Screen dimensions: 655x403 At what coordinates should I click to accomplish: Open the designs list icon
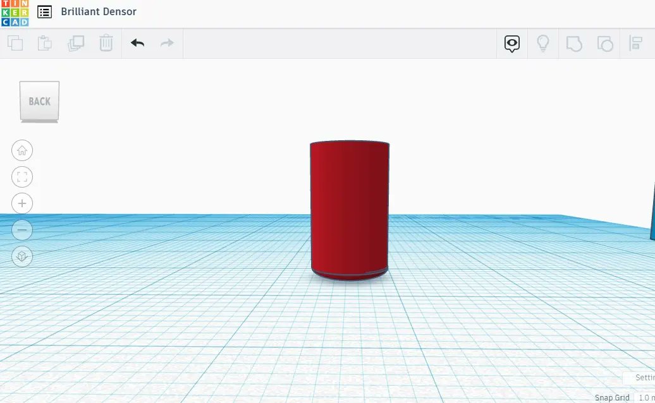pyautogui.click(x=45, y=11)
